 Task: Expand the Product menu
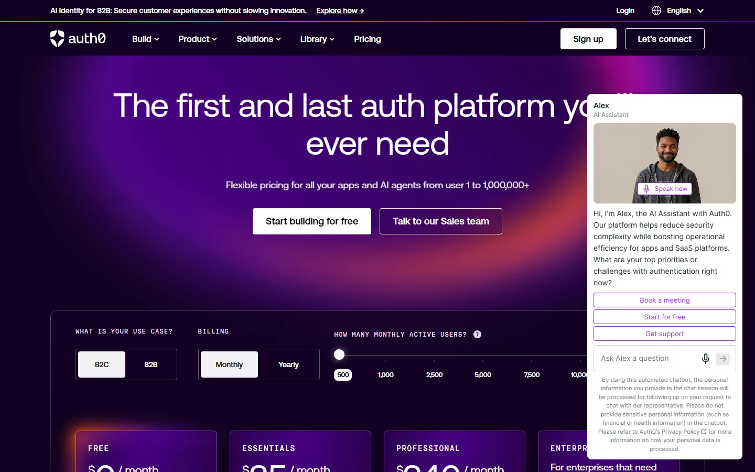198,39
